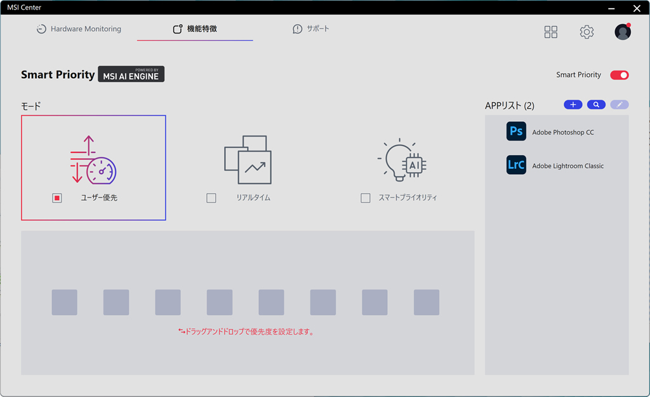
Task: Enable the リアルタイム checkbox
Action: 211,198
